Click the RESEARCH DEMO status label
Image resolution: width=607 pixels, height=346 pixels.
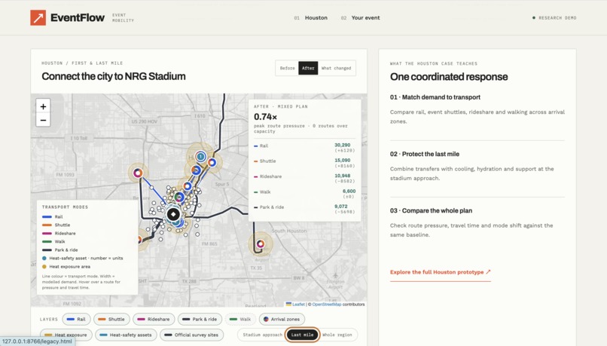click(x=554, y=18)
